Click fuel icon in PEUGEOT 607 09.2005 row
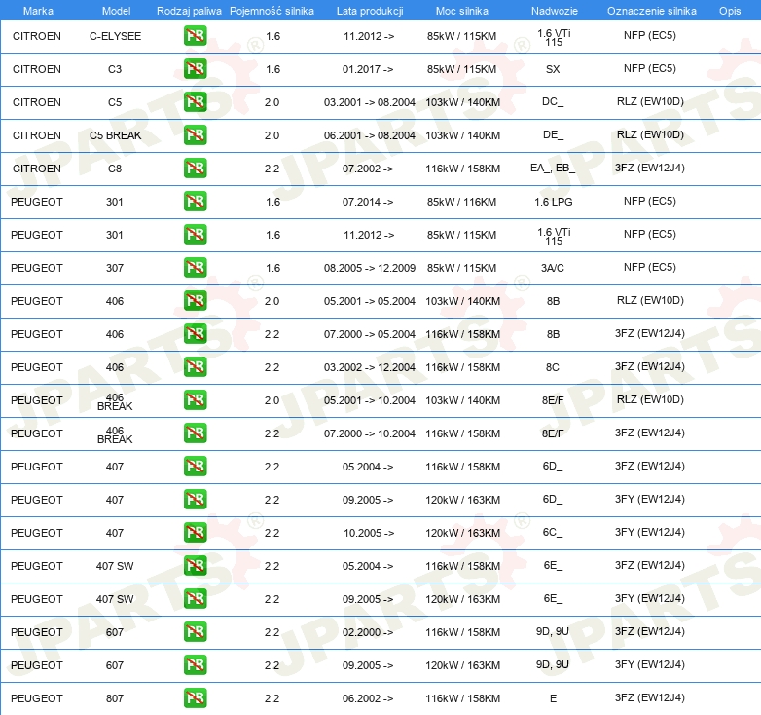 pyautogui.click(x=195, y=665)
